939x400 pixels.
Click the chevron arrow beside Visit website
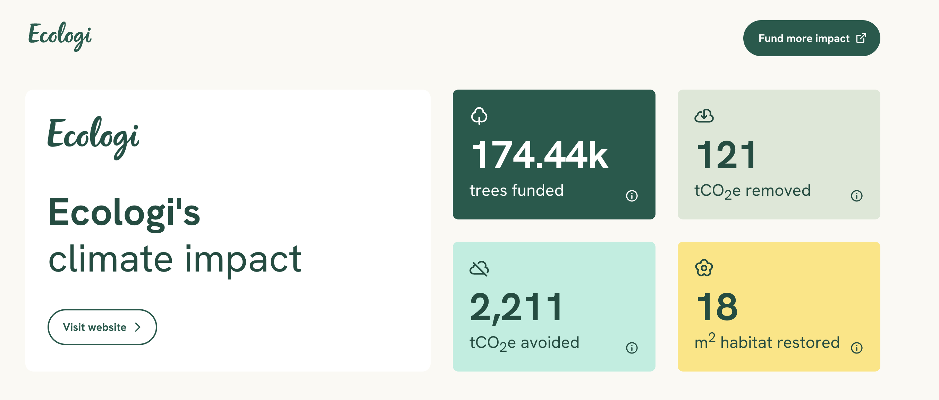(x=138, y=327)
